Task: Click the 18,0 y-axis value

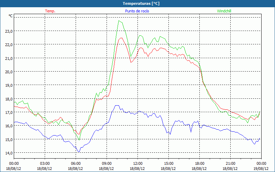Action: click(x=9, y=99)
